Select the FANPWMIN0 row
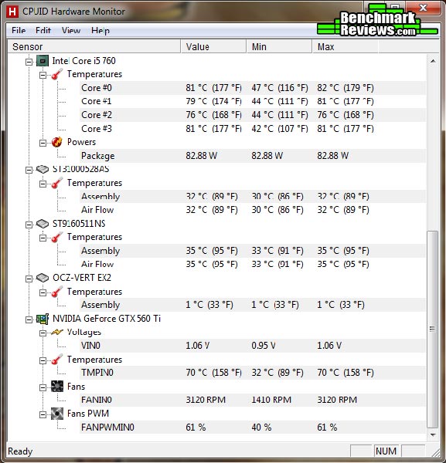The image size is (446, 463). (253, 428)
